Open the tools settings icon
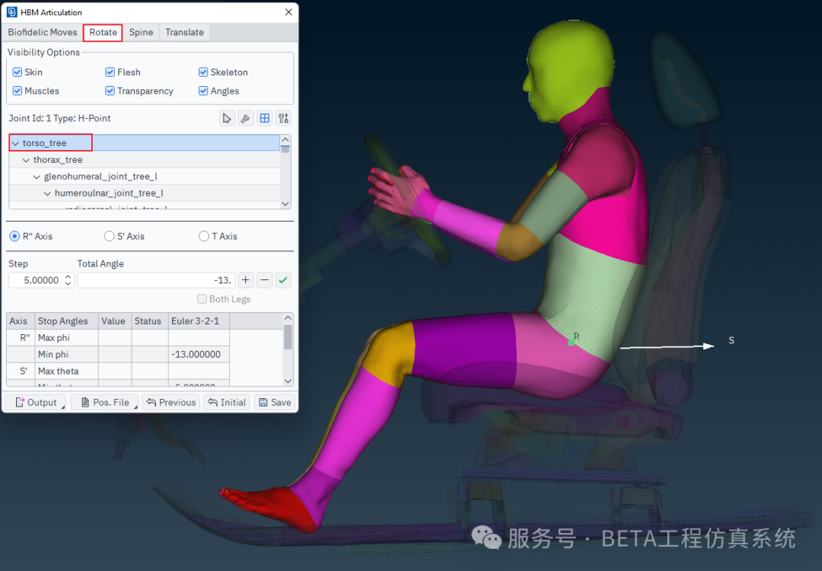This screenshot has height=571, width=822. pos(283,118)
